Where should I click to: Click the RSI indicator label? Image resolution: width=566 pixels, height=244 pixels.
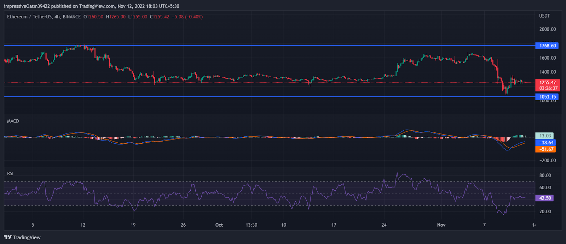click(10, 173)
